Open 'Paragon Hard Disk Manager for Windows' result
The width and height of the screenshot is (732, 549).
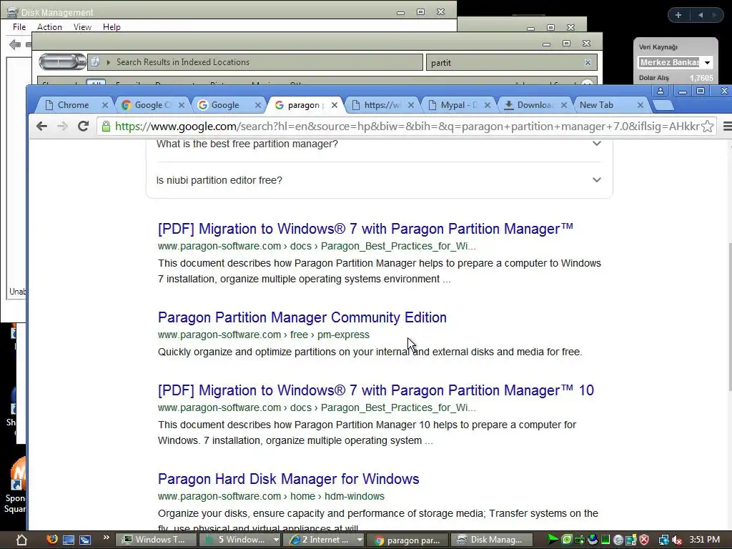point(289,479)
